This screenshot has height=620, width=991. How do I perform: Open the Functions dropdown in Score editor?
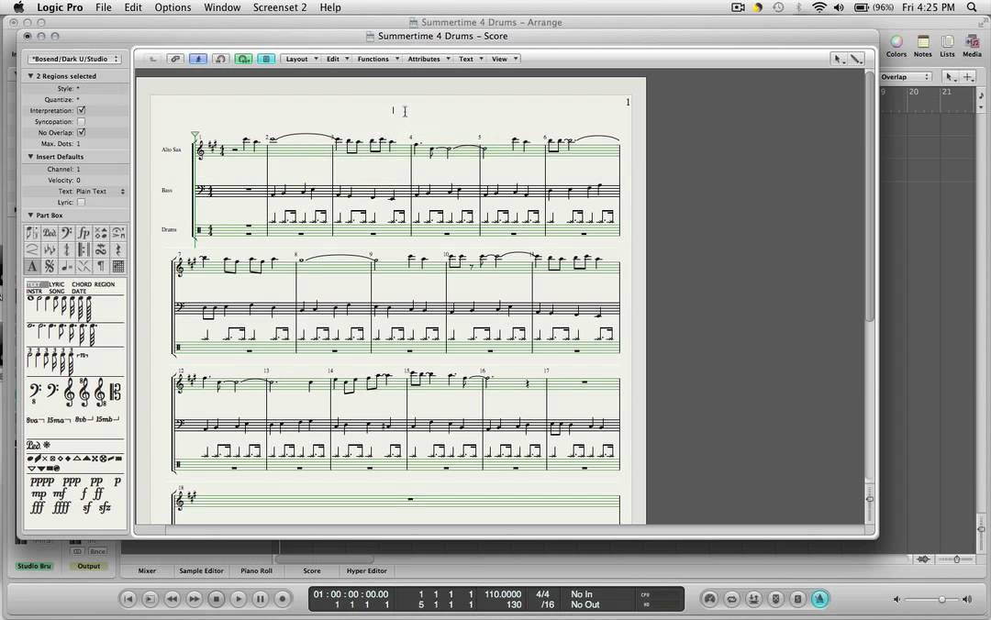click(377, 59)
